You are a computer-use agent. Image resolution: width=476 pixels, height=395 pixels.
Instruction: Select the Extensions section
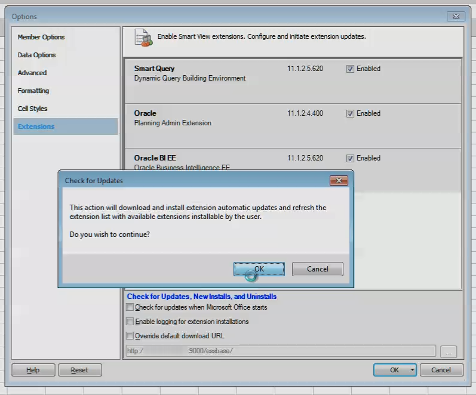[x=66, y=126]
